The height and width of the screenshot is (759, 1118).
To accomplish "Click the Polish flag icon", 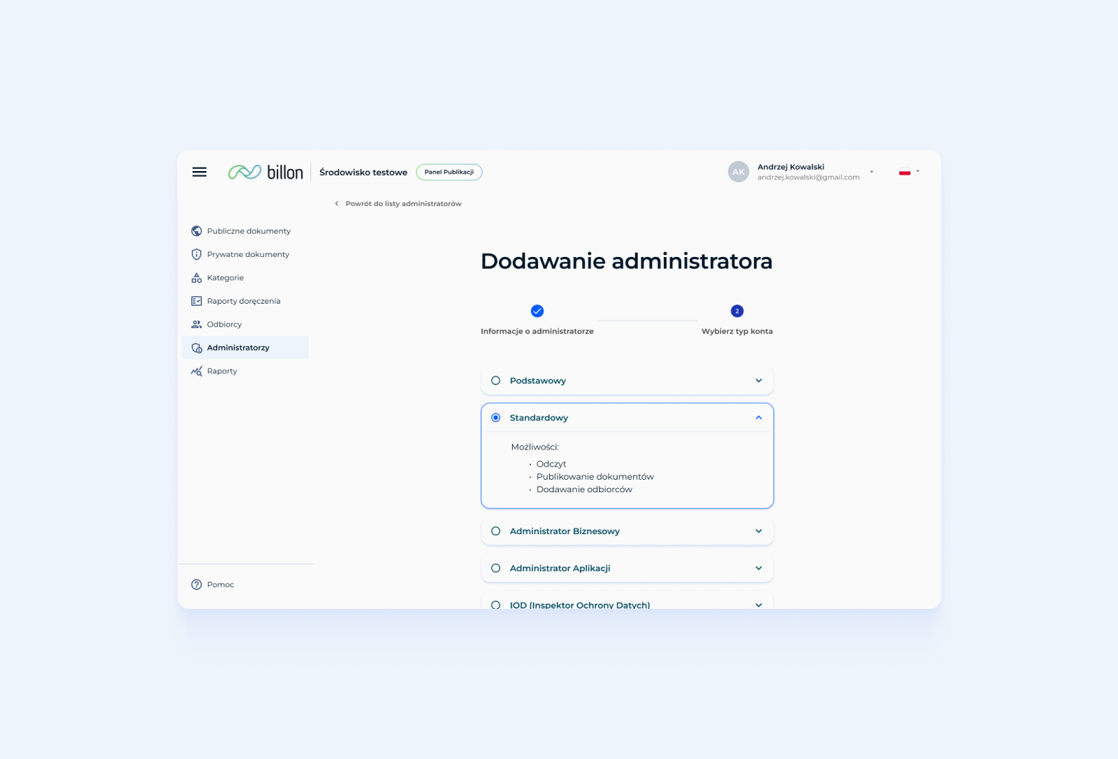I will coord(905,172).
